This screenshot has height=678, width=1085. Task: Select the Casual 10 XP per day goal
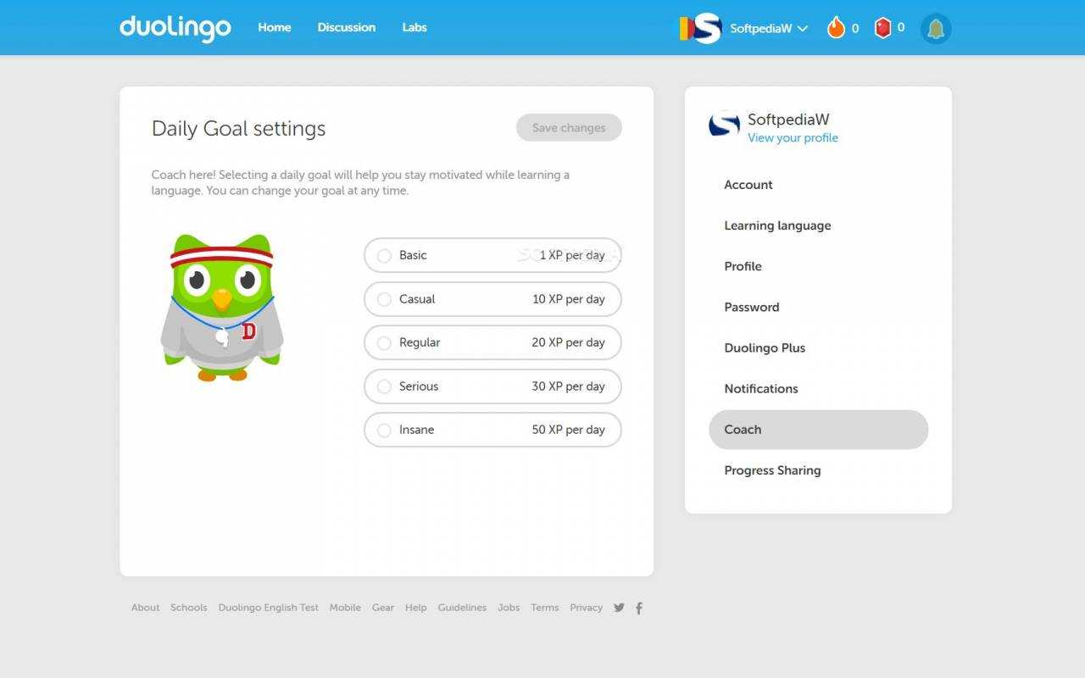tap(492, 299)
